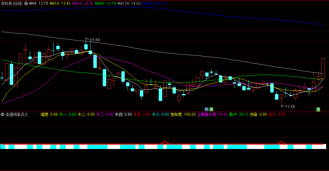
Task: Click the 15.68 high price annotation
Action: coord(95,40)
